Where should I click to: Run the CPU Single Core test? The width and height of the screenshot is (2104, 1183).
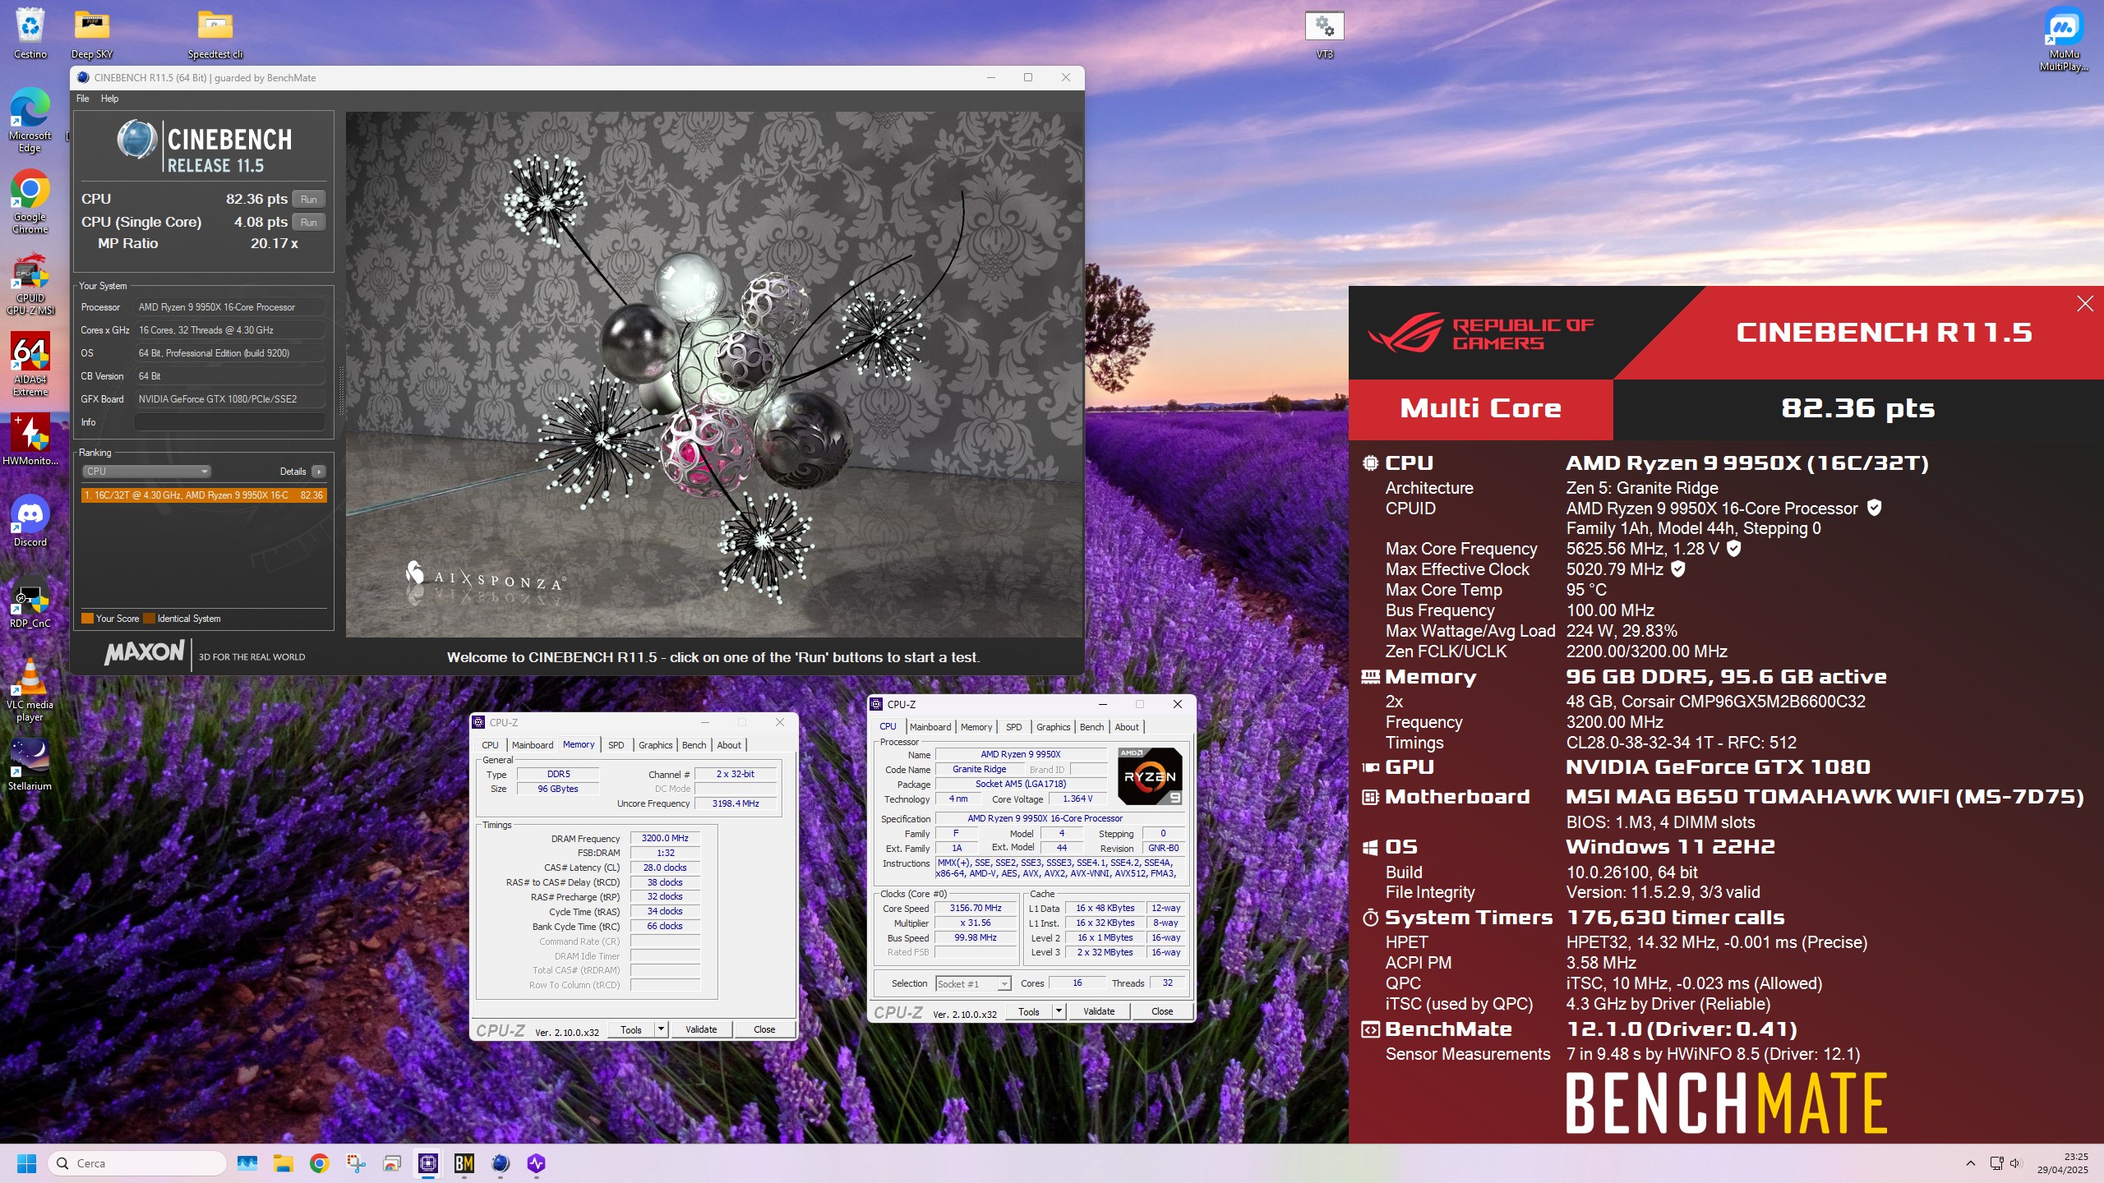click(309, 222)
